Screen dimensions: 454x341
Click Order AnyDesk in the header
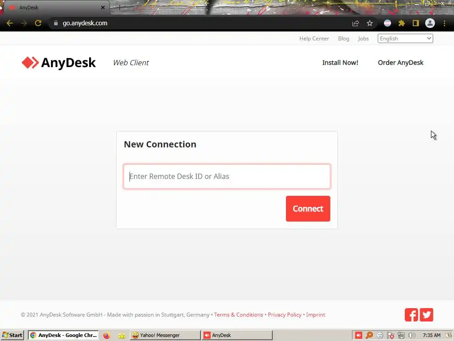click(401, 63)
